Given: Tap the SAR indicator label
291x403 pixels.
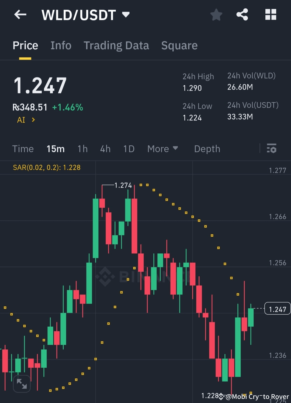Looking at the screenshot, I should click(x=46, y=167).
